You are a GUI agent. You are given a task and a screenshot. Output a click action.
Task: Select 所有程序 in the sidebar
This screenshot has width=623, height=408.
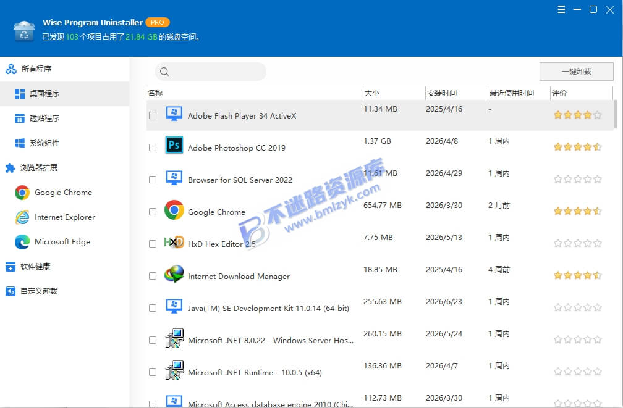click(x=65, y=69)
